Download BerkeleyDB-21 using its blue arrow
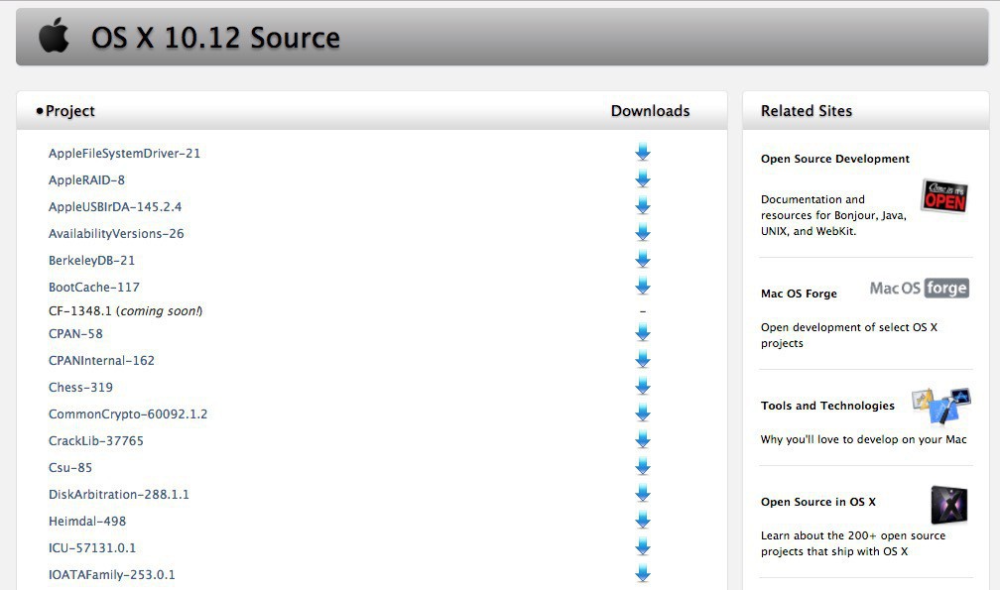The width and height of the screenshot is (1000, 590). tap(643, 260)
